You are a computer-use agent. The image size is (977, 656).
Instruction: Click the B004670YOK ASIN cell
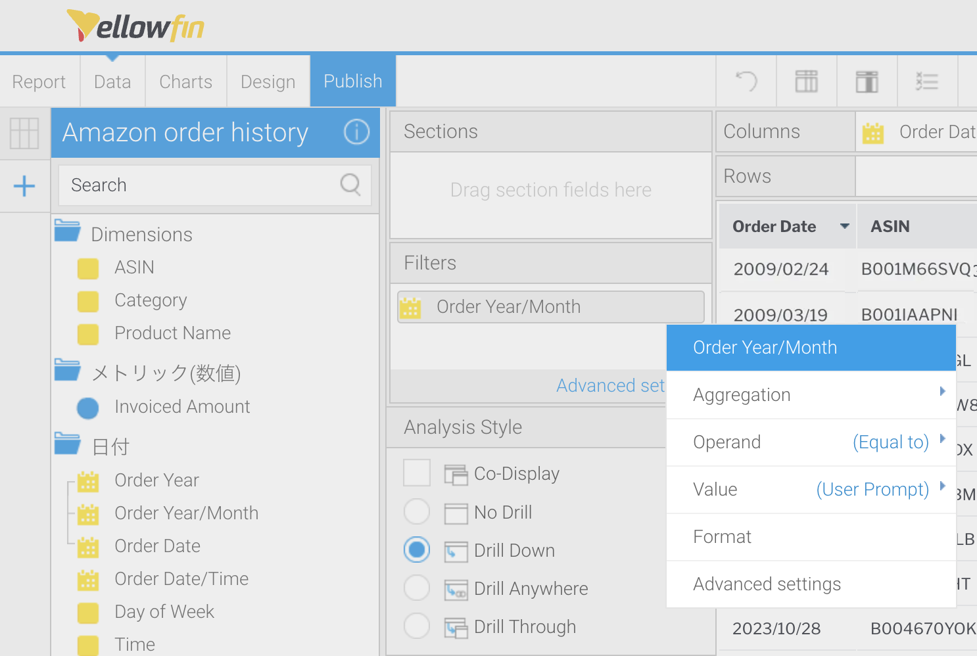point(923,629)
